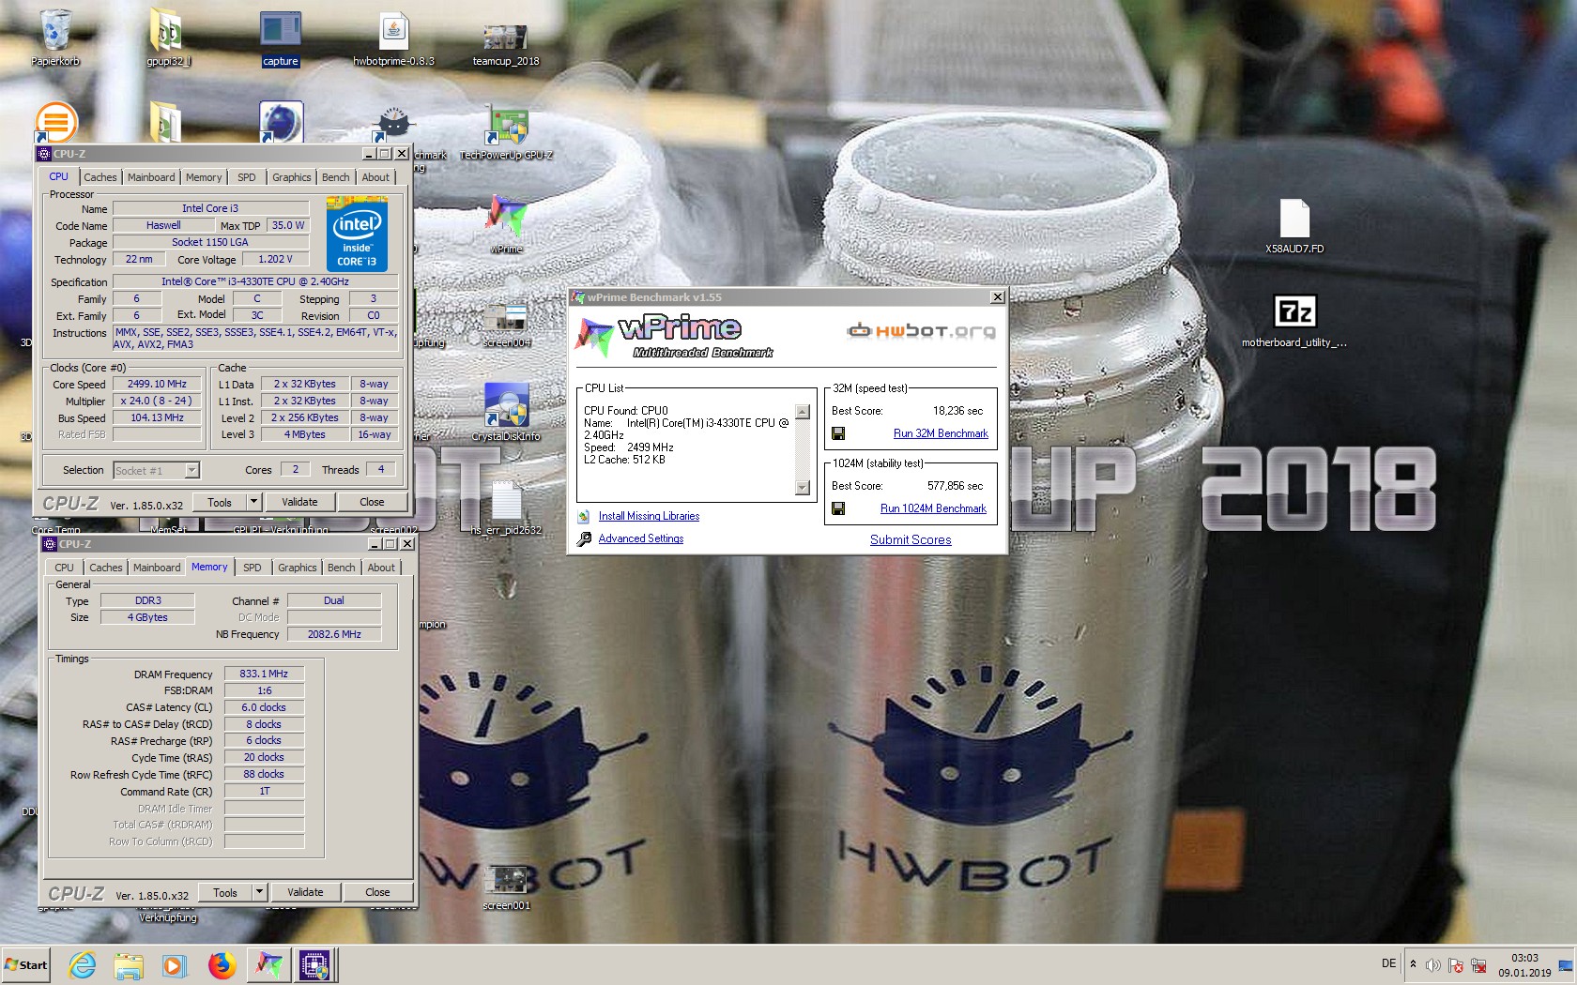Image resolution: width=1577 pixels, height=985 pixels.
Task: Click the HWBOT.org logo in wPrime
Action: (921, 330)
